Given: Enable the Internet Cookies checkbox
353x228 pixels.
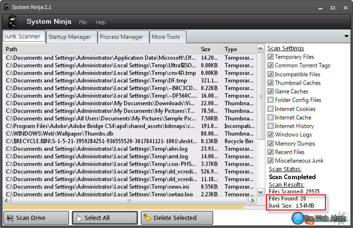Looking at the screenshot, I should click(270, 109).
